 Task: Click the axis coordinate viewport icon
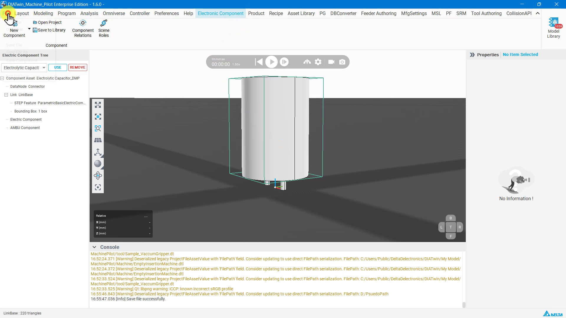click(98, 152)
